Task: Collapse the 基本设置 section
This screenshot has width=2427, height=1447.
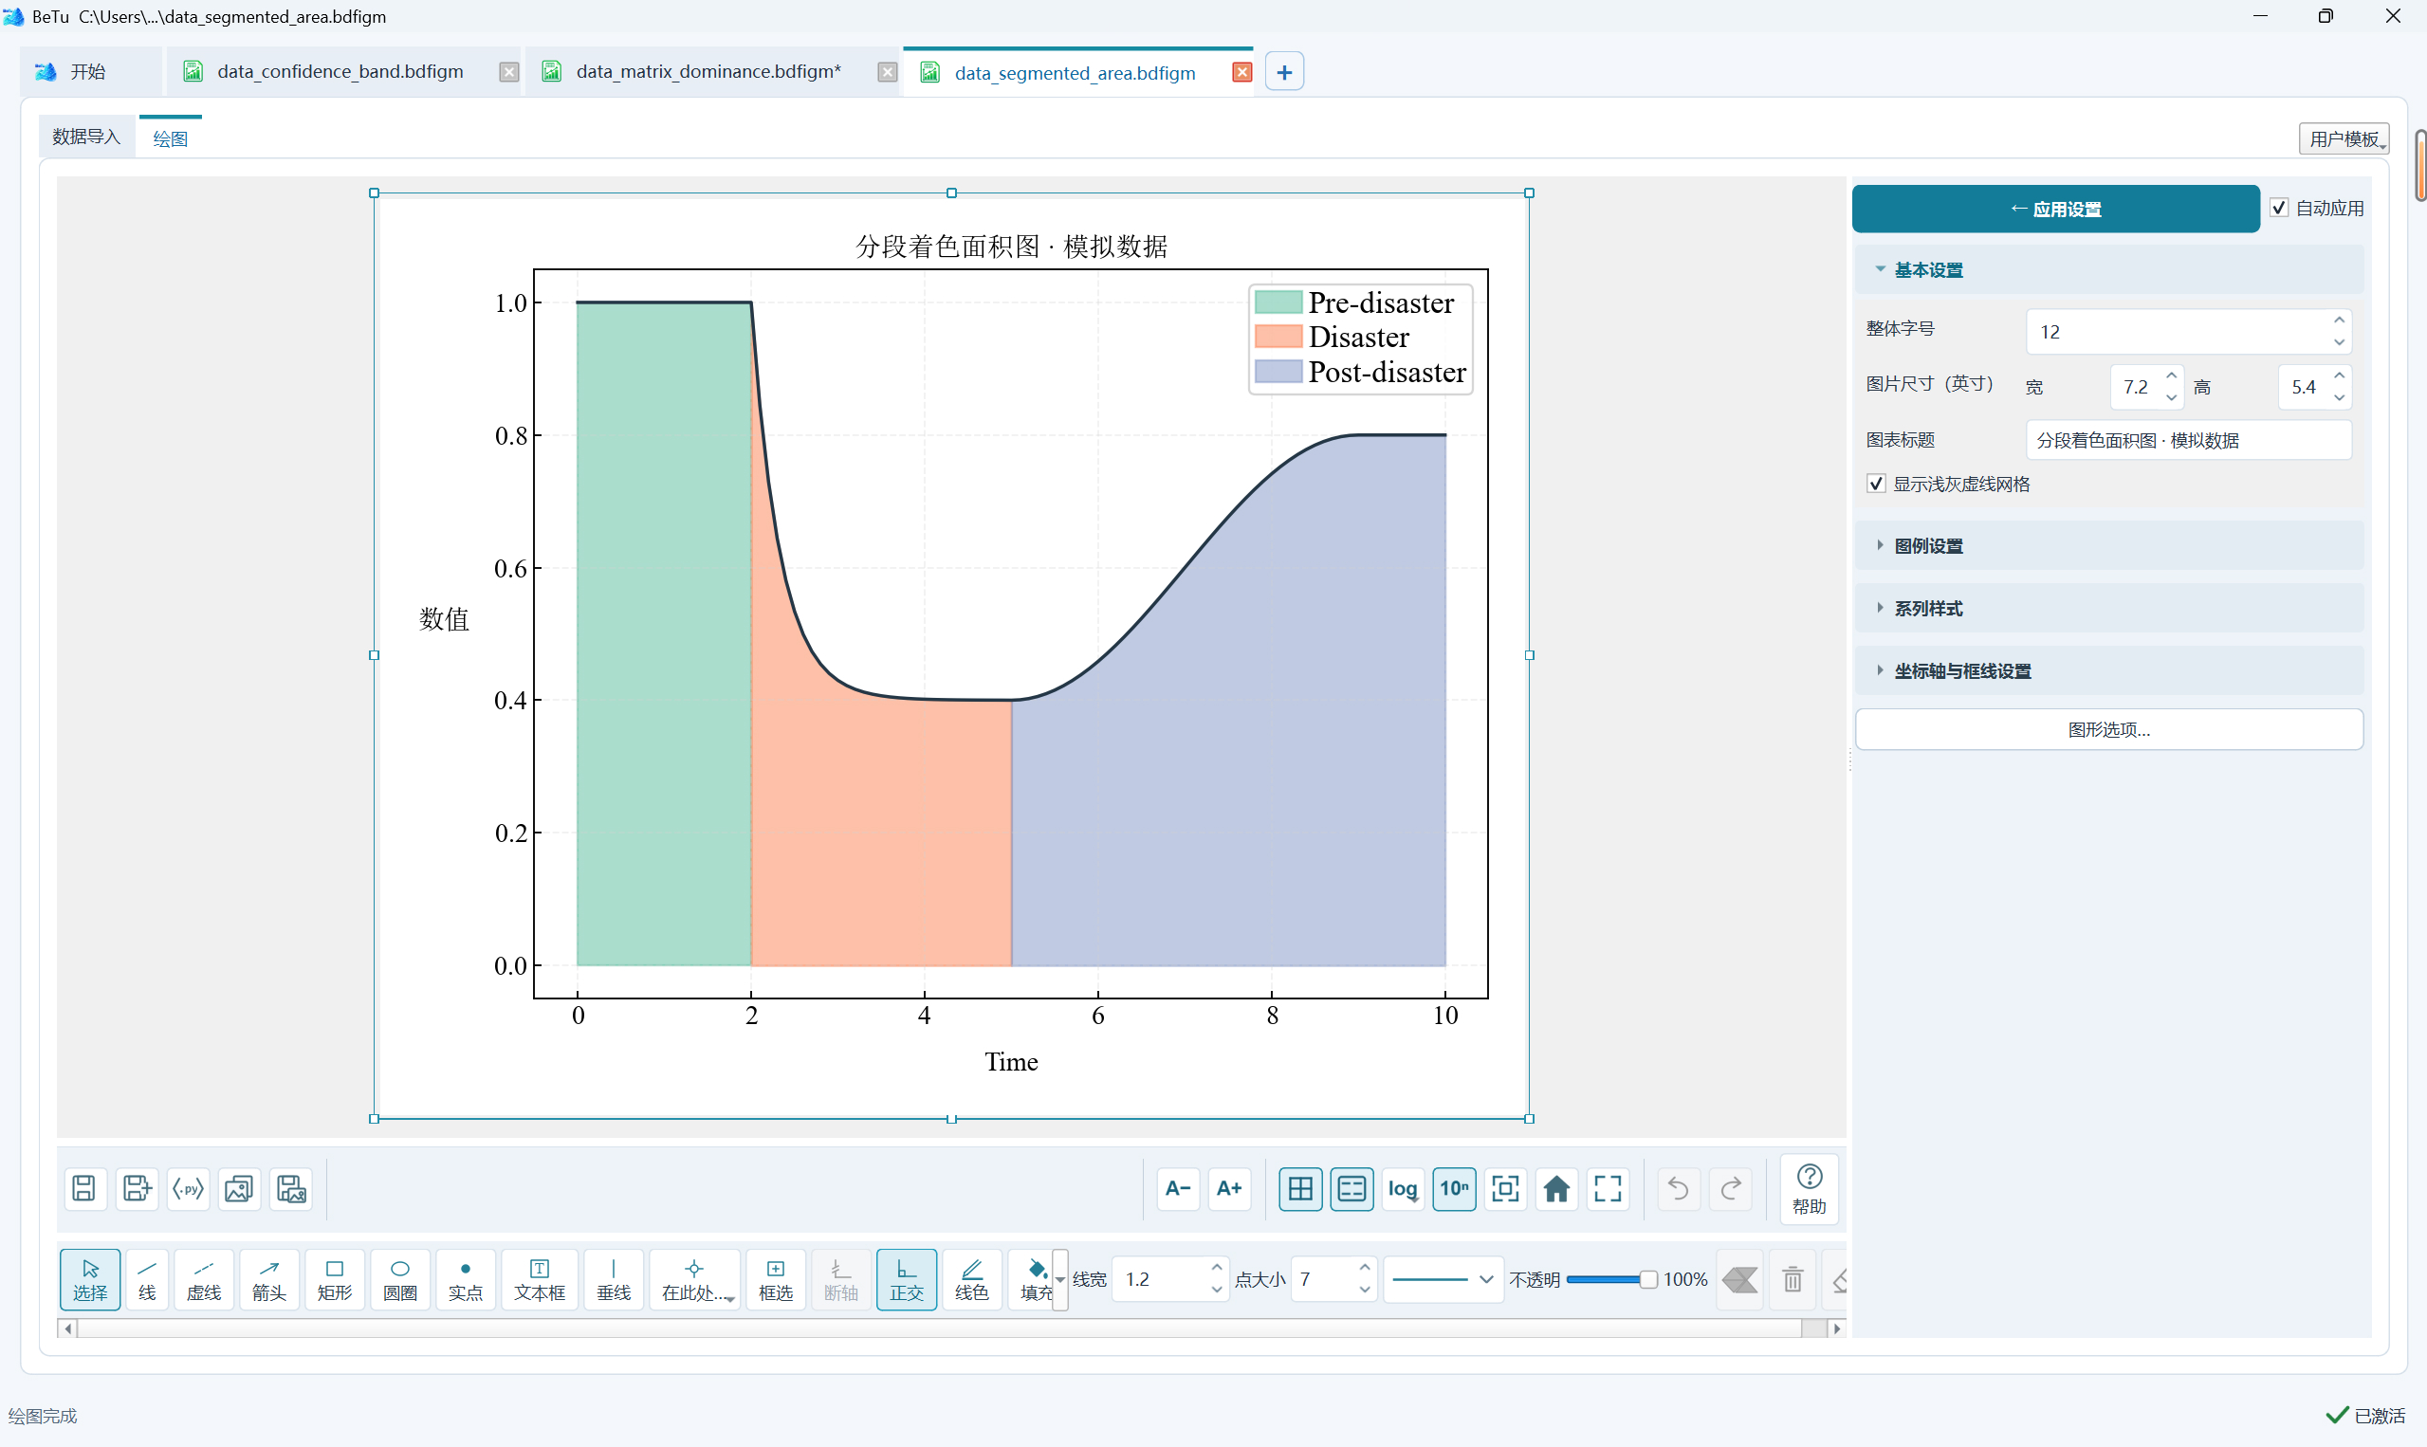Action: [2108, 270]
